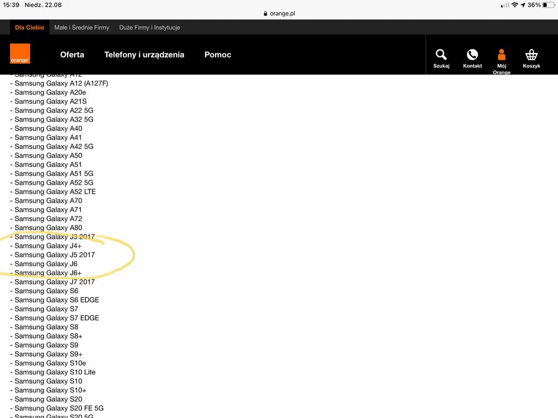Tap the battery indicator icon
This screenshot has height=418, width=558.
pos(549,5)
